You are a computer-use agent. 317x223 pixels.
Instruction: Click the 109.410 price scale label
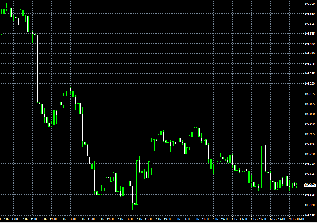coord(310,53)
